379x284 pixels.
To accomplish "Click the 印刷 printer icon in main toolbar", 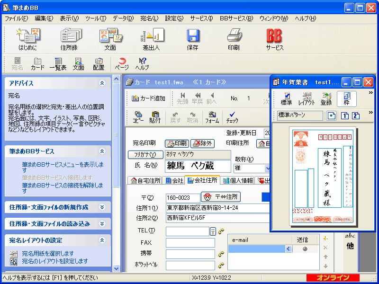I will (234, 39).
